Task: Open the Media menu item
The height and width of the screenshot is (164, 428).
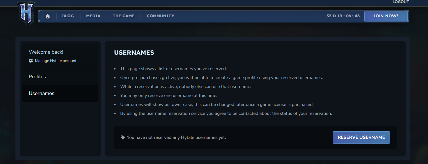Action: (93, 16)
